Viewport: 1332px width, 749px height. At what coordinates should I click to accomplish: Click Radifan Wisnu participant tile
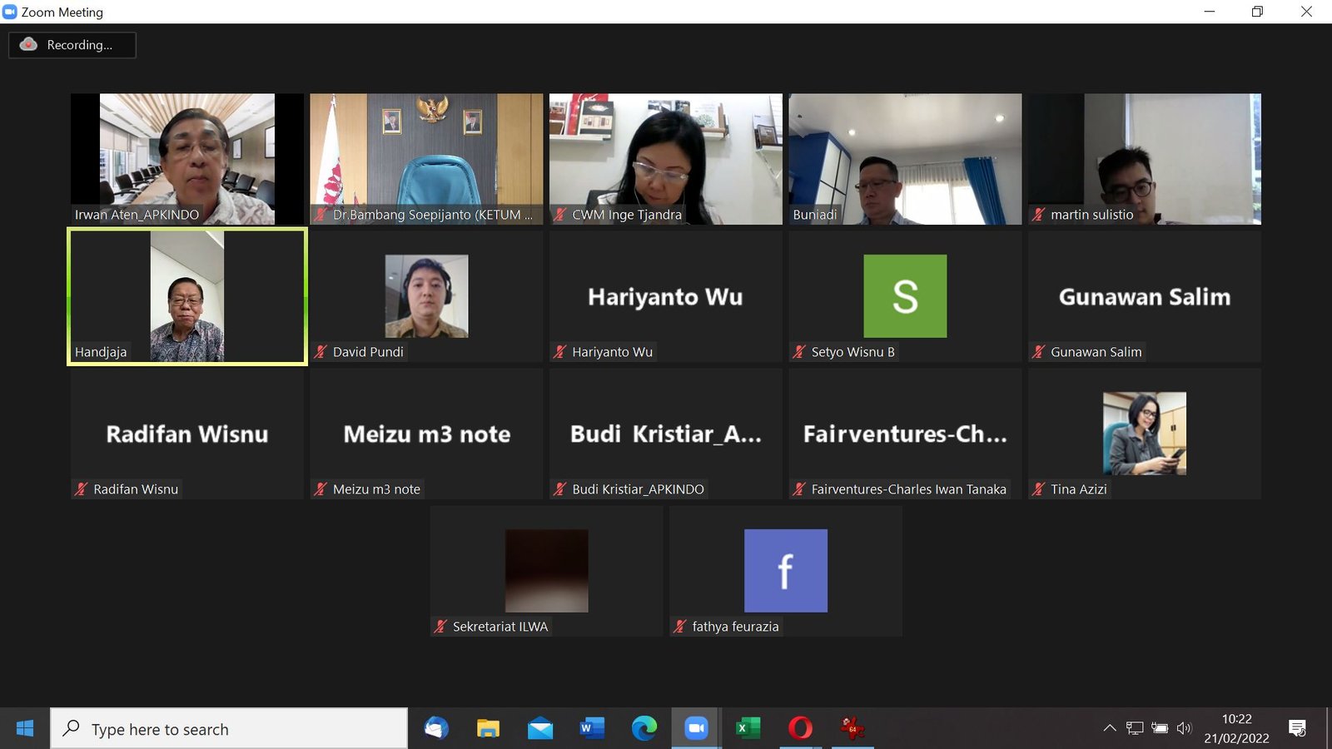click(187, 434)
